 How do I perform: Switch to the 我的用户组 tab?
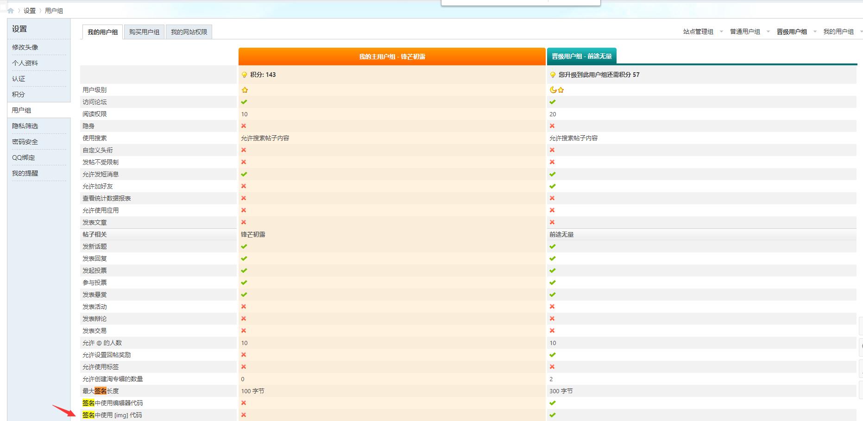coord(102,32)
